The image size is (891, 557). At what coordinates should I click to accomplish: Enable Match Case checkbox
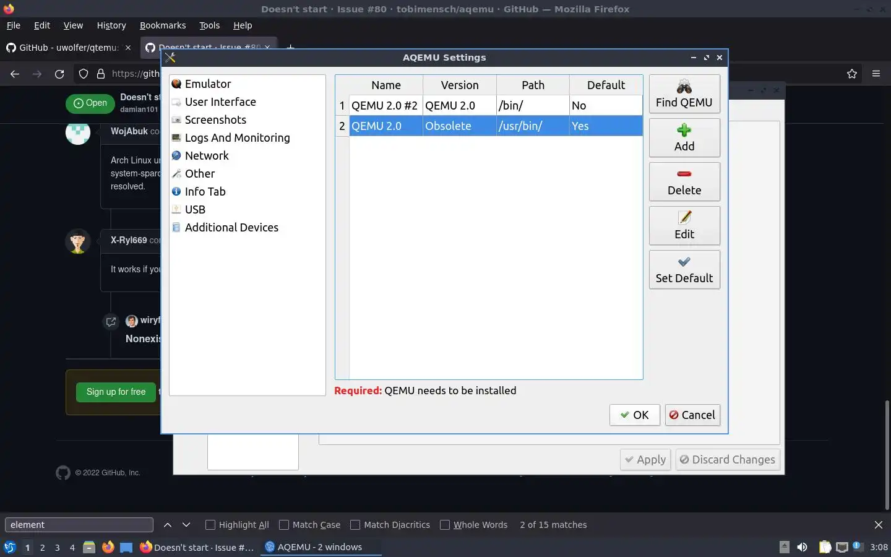[284, 525]
